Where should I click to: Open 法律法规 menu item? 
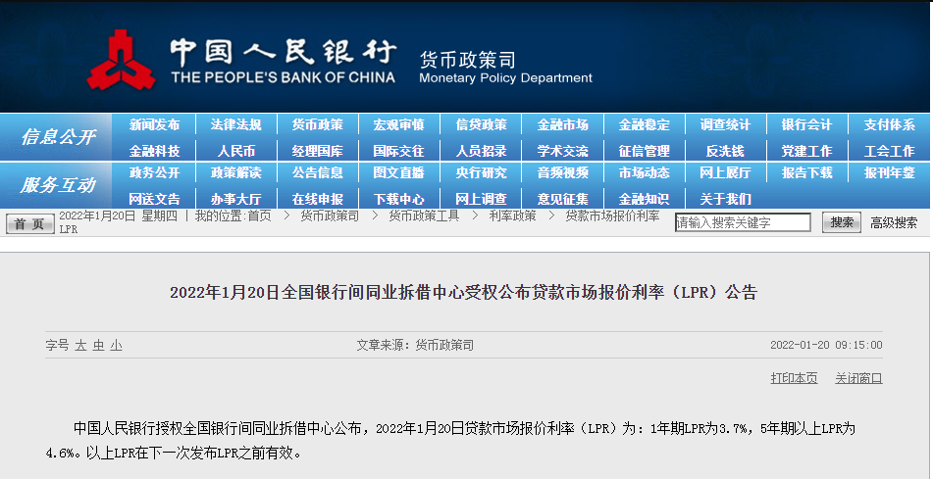coord(236,124)
